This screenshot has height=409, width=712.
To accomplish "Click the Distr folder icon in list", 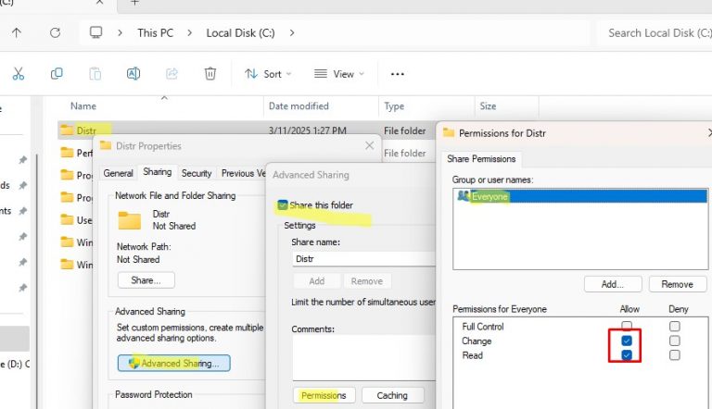I will coord(66,130).
